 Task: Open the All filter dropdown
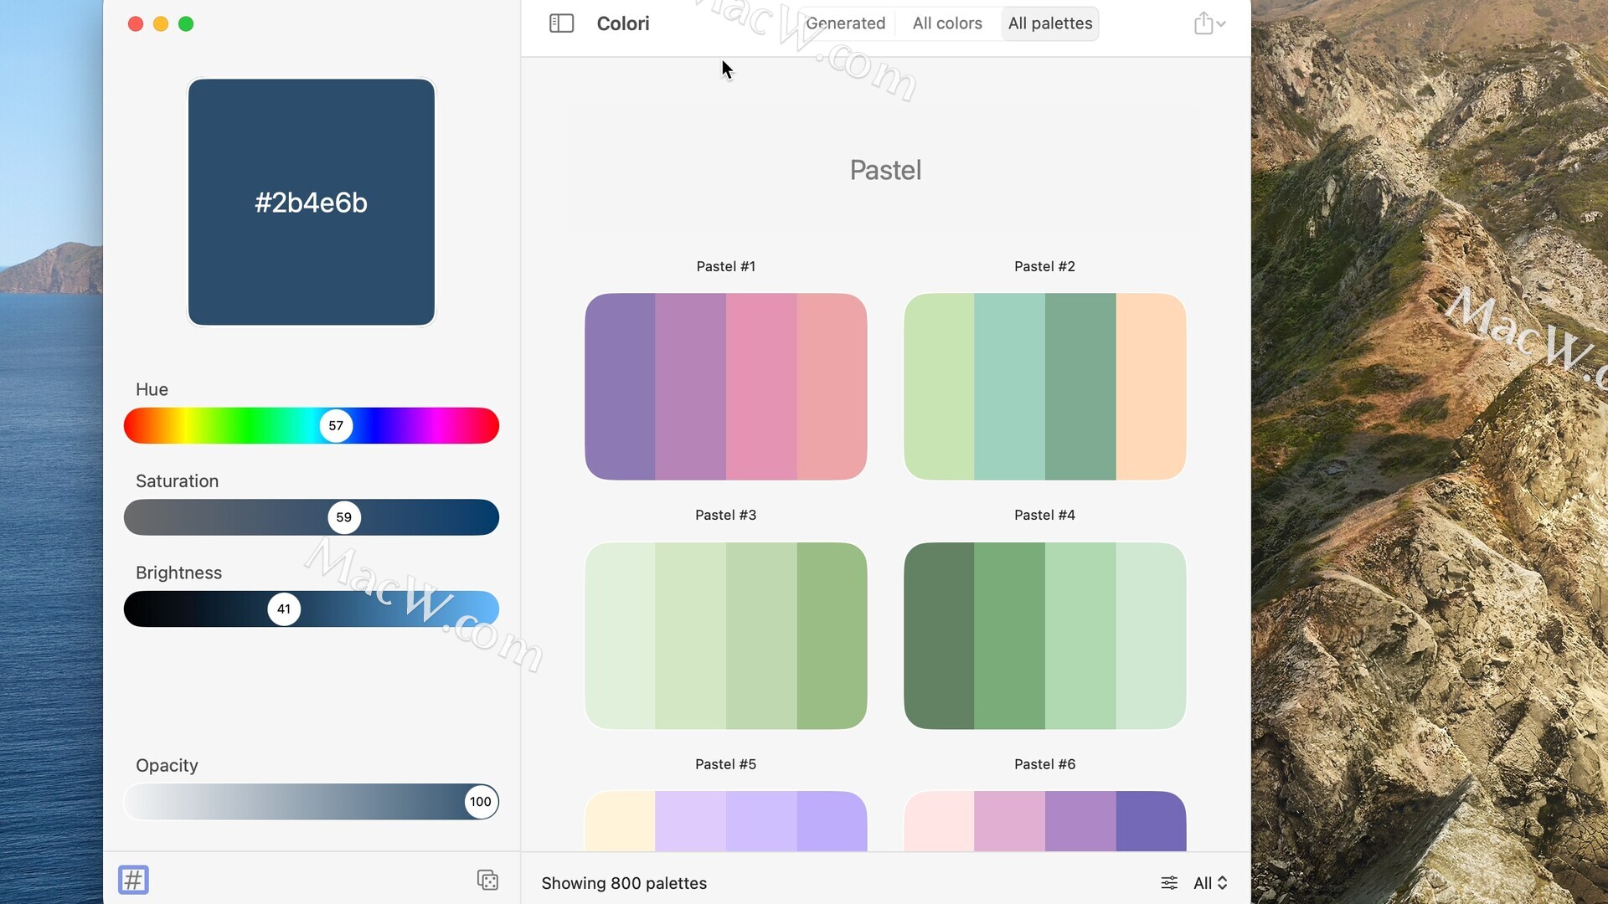[x=1210, y=883]
